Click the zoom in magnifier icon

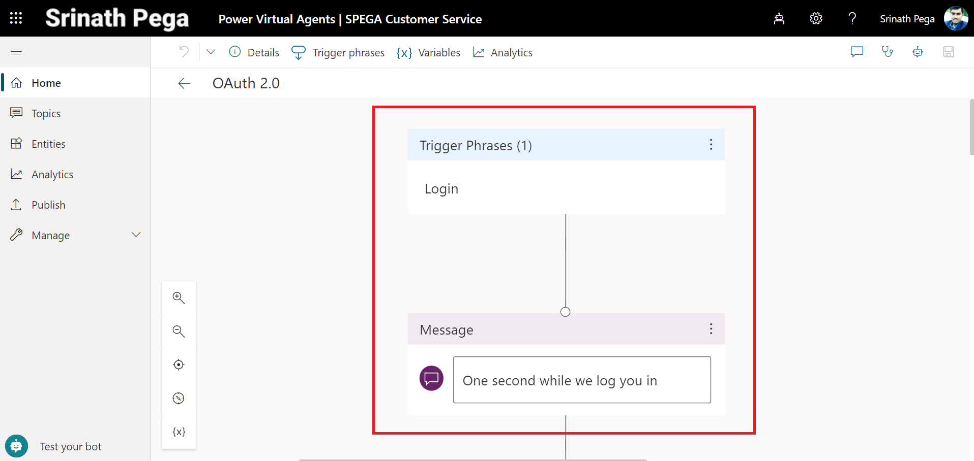tap(179, 298)
